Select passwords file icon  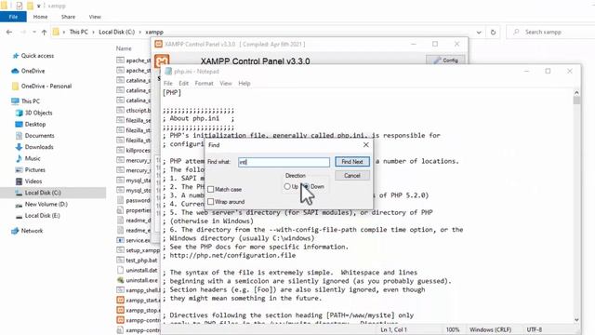pyautogui.click(x=120, y=200)
